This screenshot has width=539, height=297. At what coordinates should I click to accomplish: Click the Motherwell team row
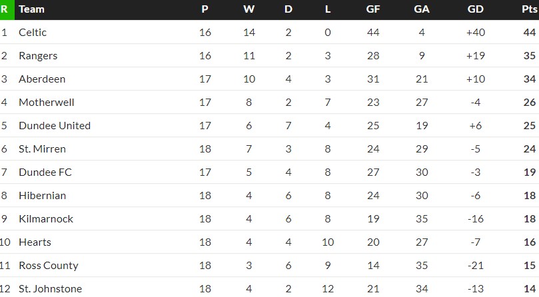click(x=46, y=103)
